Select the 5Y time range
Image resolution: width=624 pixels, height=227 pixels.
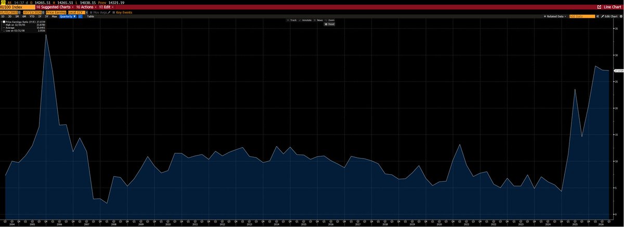46,17
